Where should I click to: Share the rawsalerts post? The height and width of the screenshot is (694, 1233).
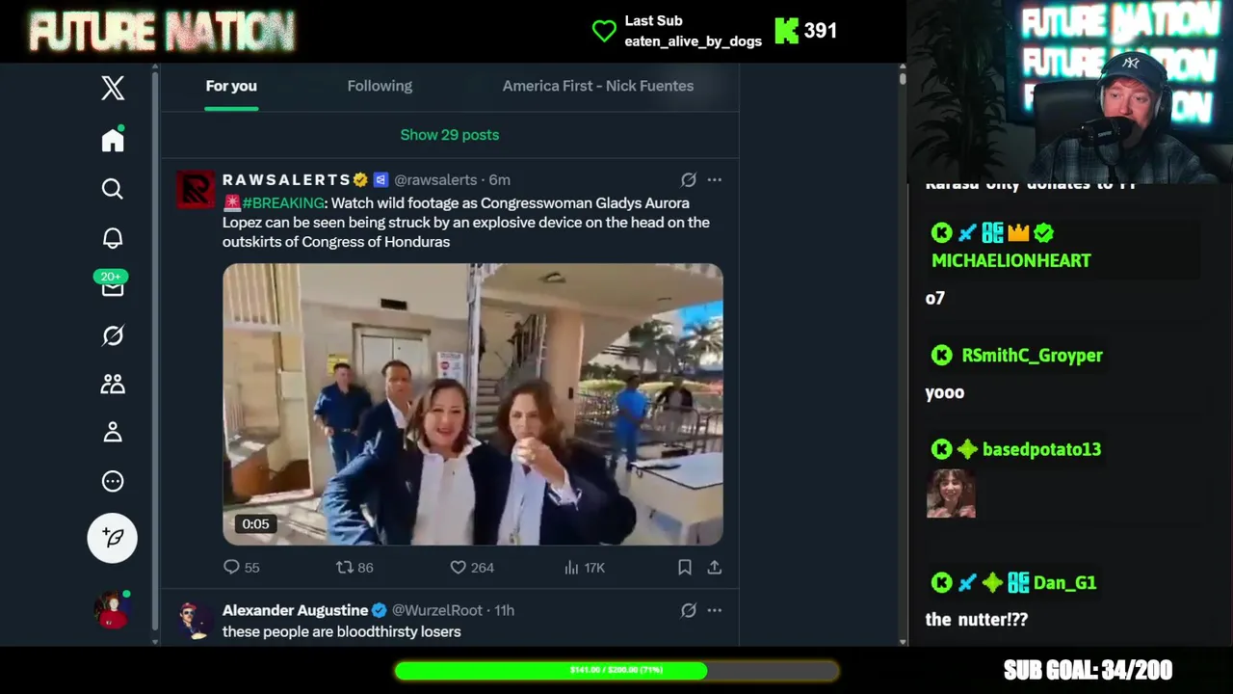[x=714, y=568]
